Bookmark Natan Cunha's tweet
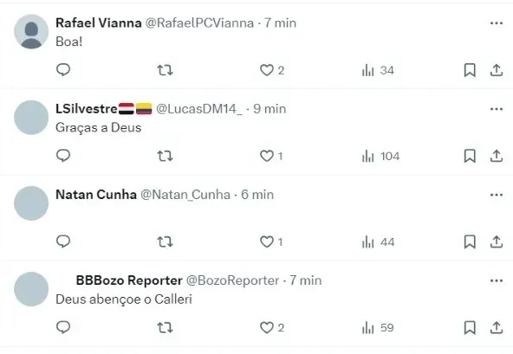 (470, 241)
